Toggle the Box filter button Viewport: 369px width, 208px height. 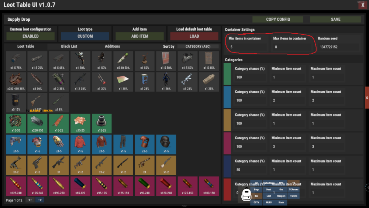point(256,196)
